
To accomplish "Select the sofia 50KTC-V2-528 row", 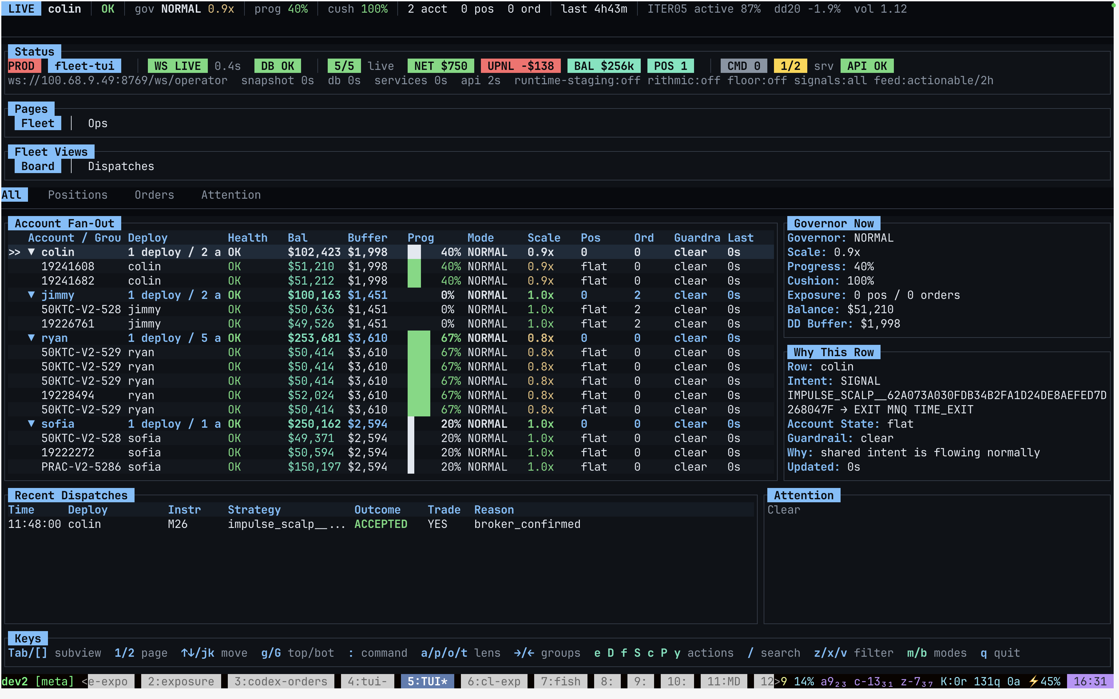I will 391,438.
